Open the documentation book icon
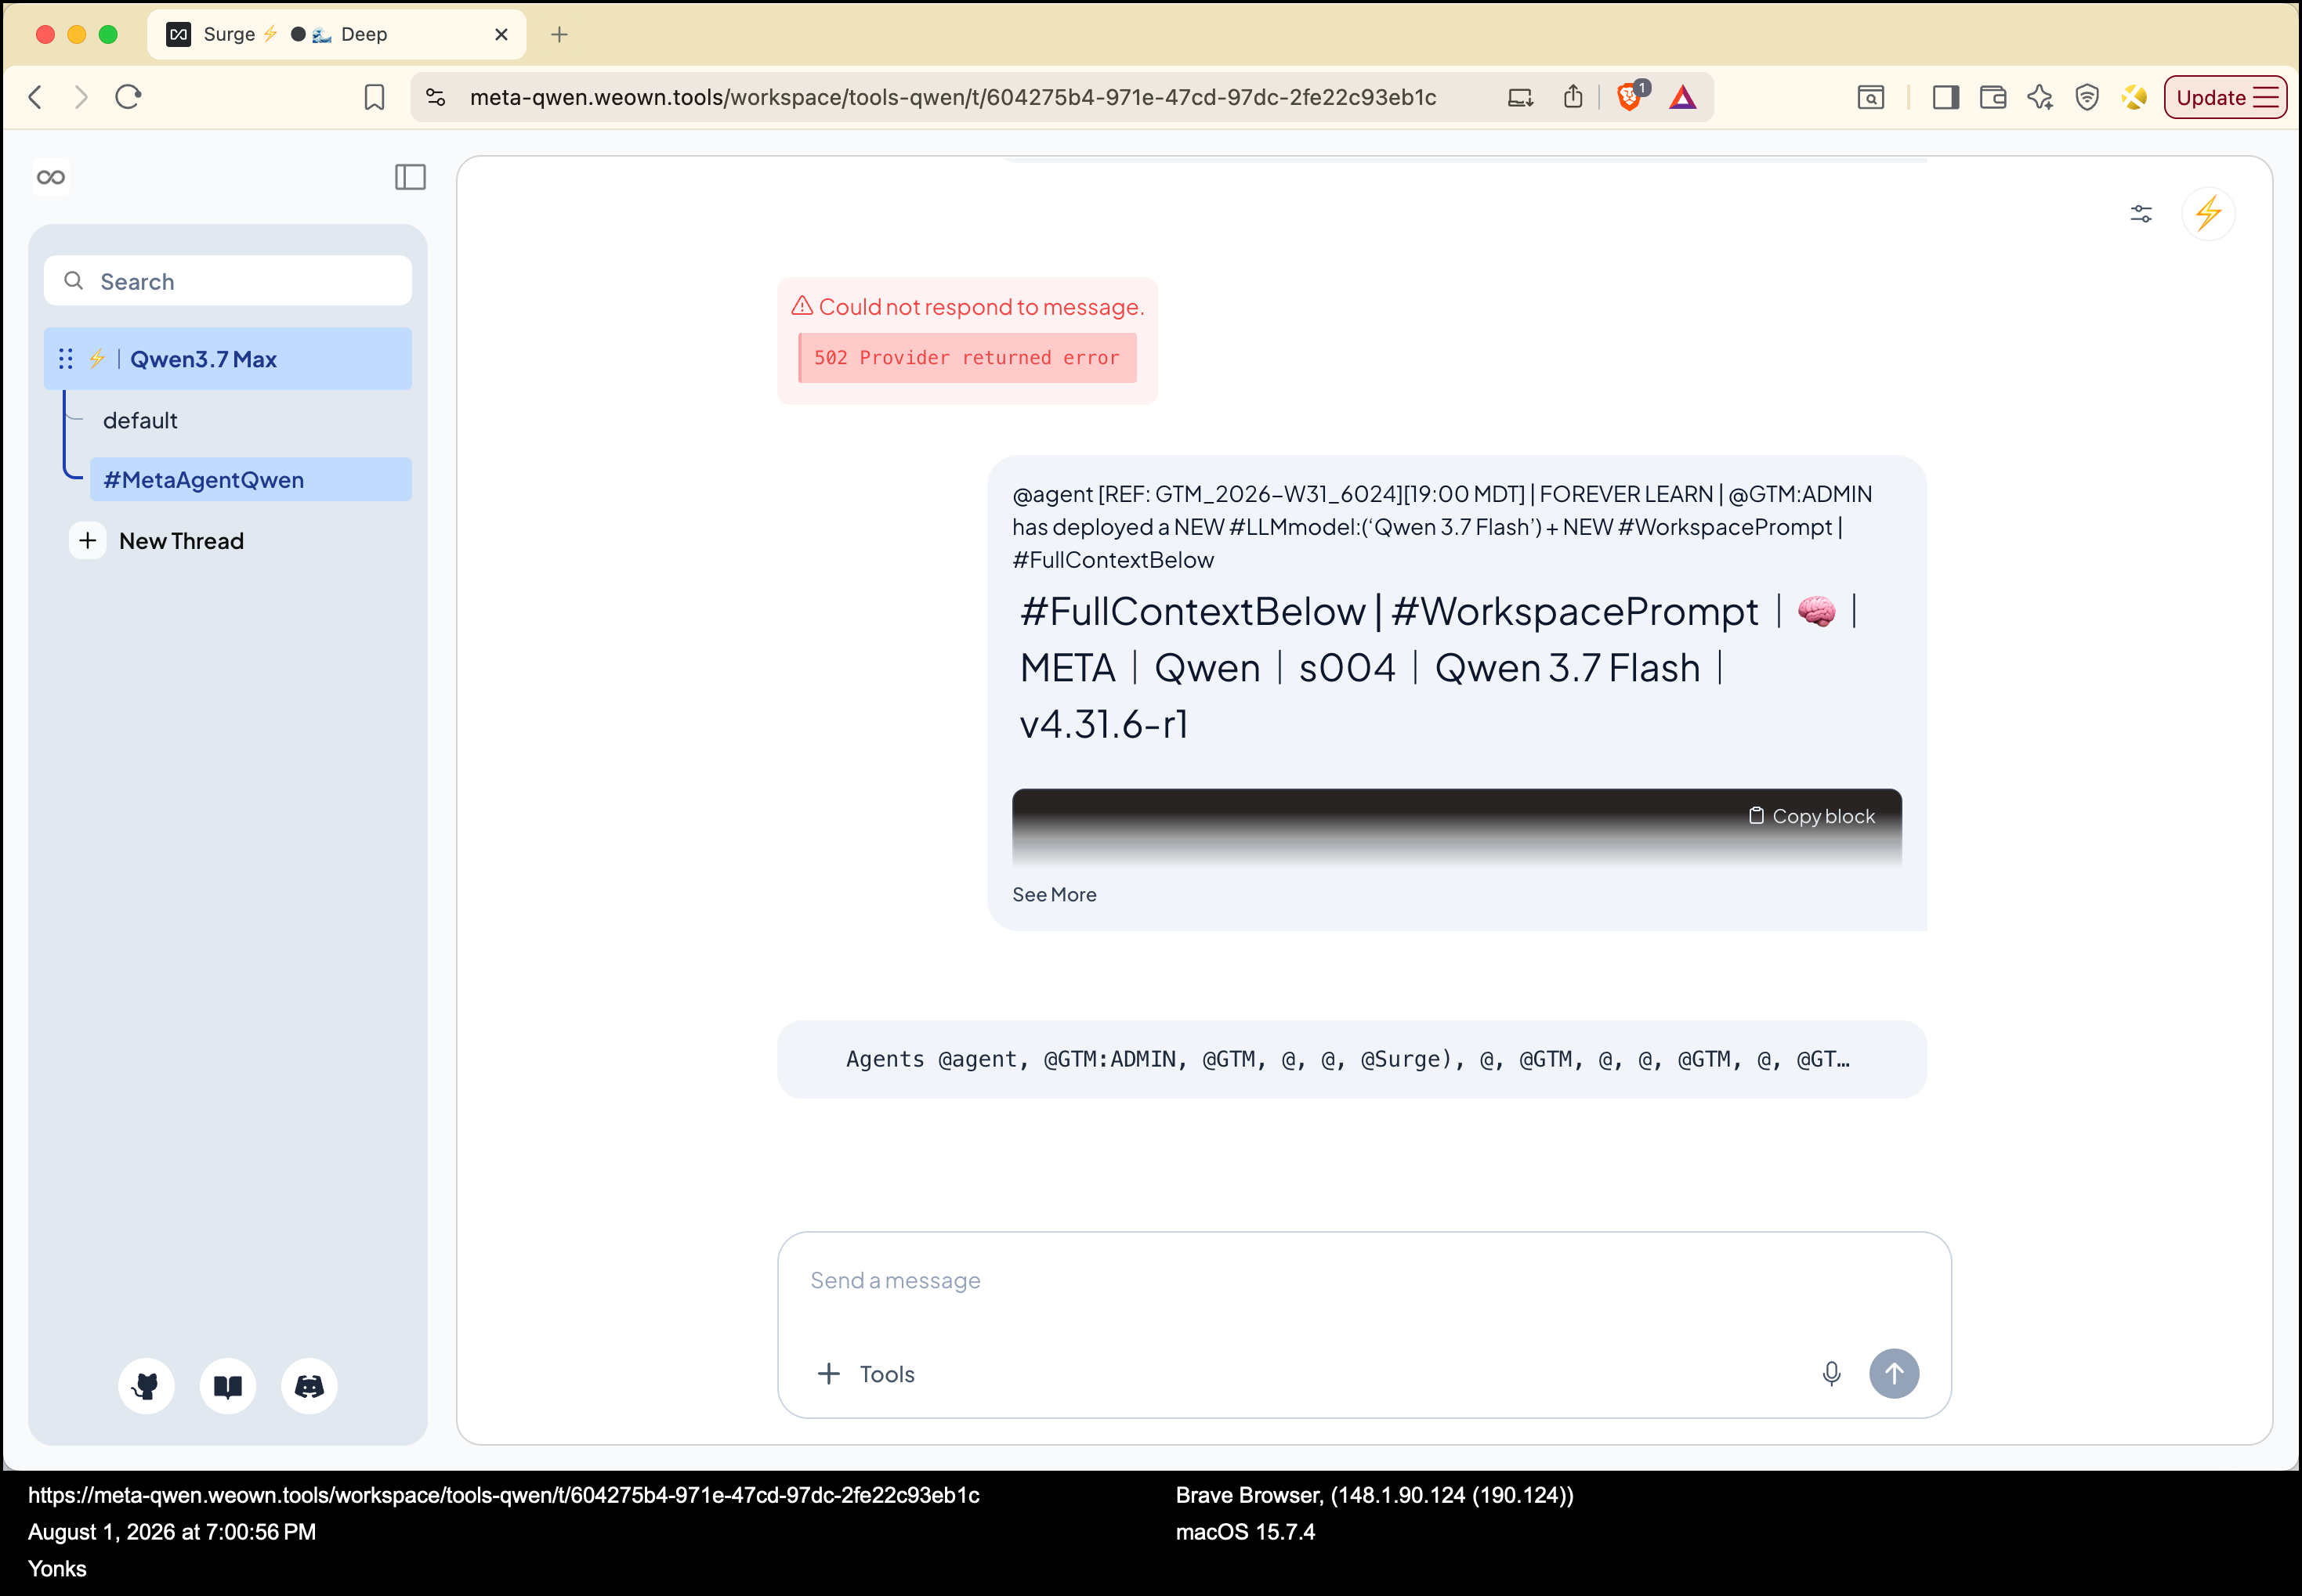Image resolution: width=2302 pixels, height=1596 pixels. click(228, 1386)
